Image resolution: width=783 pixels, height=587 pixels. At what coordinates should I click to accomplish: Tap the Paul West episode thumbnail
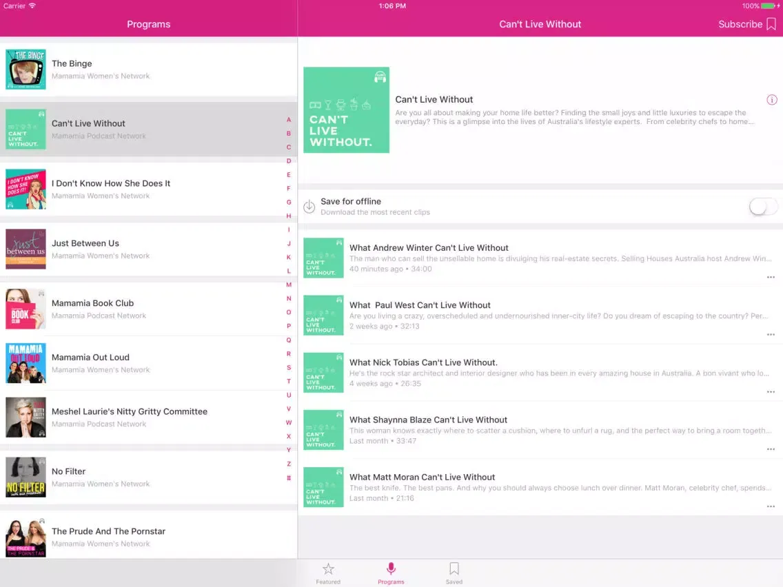pyautogui.click(x=323, y=315)
